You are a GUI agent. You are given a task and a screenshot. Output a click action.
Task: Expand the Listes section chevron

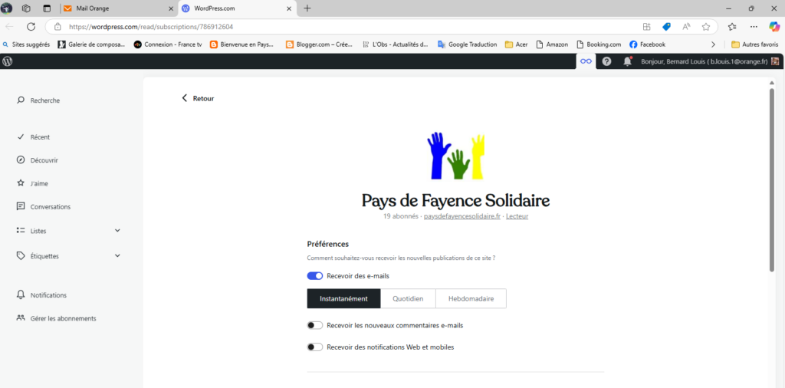pyautogui.click(x=117, y=230)
